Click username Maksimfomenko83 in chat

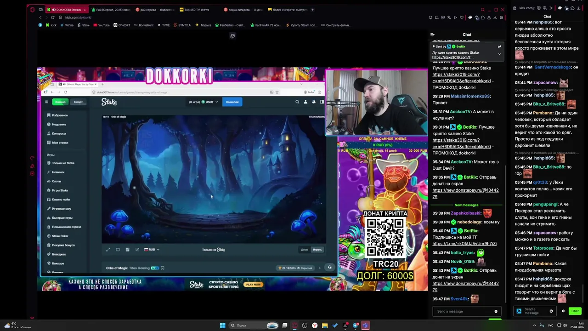click(x=470, y=96)
